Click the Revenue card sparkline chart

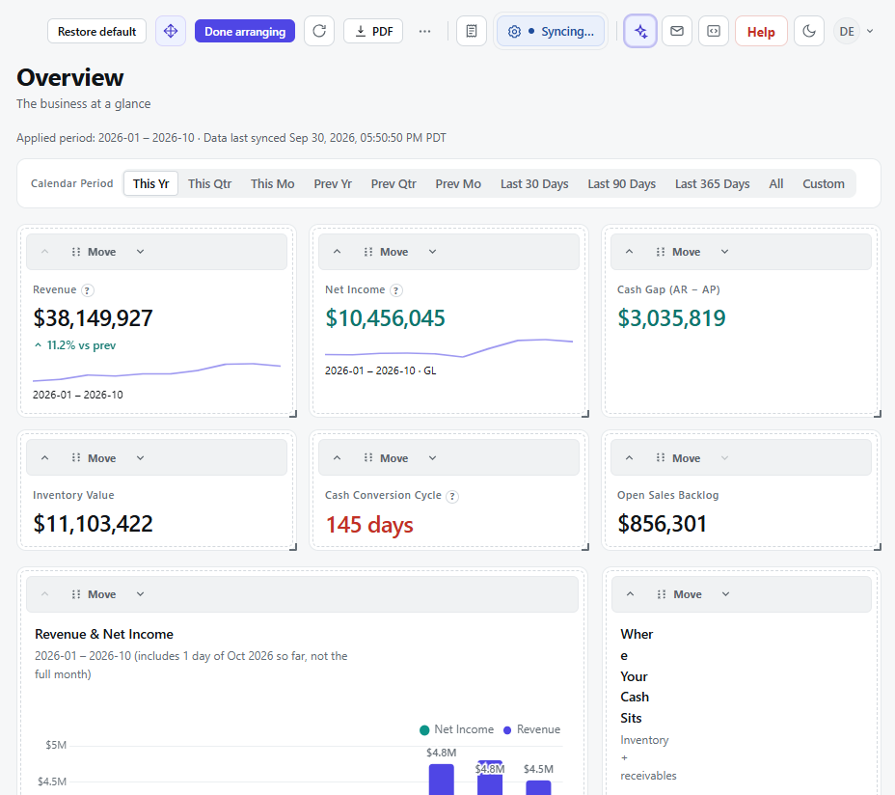click(157, 371)
